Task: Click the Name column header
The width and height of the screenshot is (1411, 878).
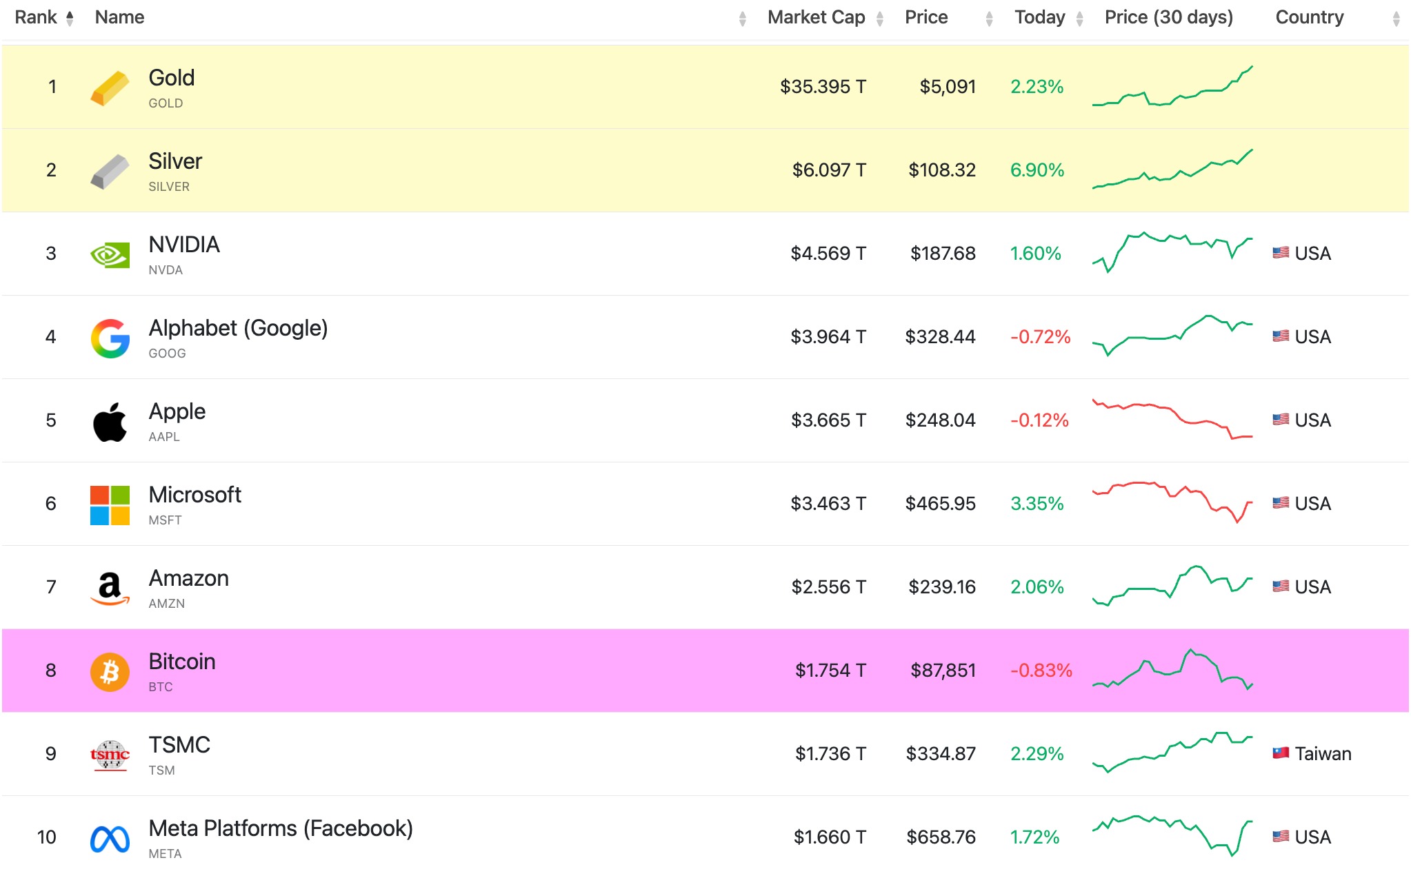Action: point(119,17)
